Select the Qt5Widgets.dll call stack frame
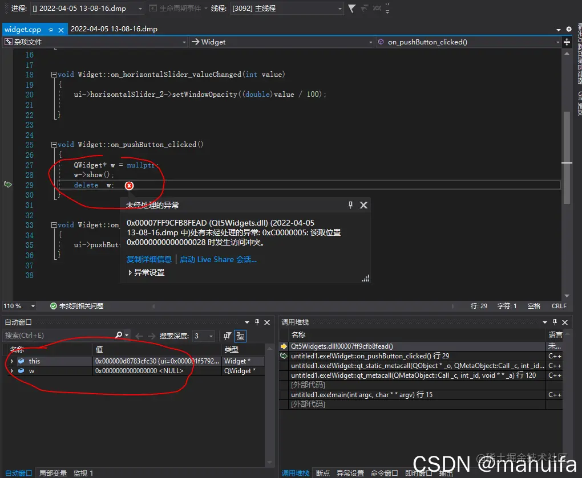Screen dimensions: 582x478 [418, 346]
